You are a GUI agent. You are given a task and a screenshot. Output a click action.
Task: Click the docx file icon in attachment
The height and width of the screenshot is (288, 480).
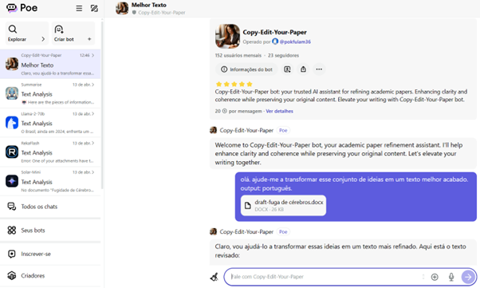coord(248,205)
